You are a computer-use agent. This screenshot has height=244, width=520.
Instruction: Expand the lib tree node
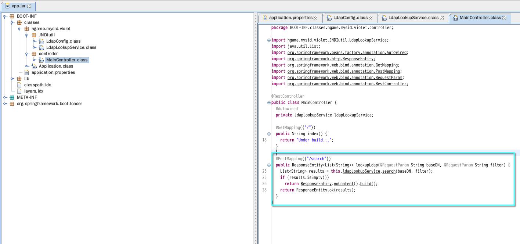pos(12,79)
